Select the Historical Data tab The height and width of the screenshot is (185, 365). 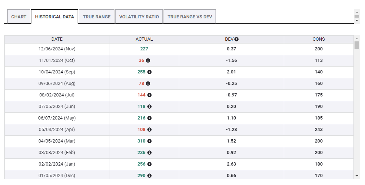tap(55, 17)
